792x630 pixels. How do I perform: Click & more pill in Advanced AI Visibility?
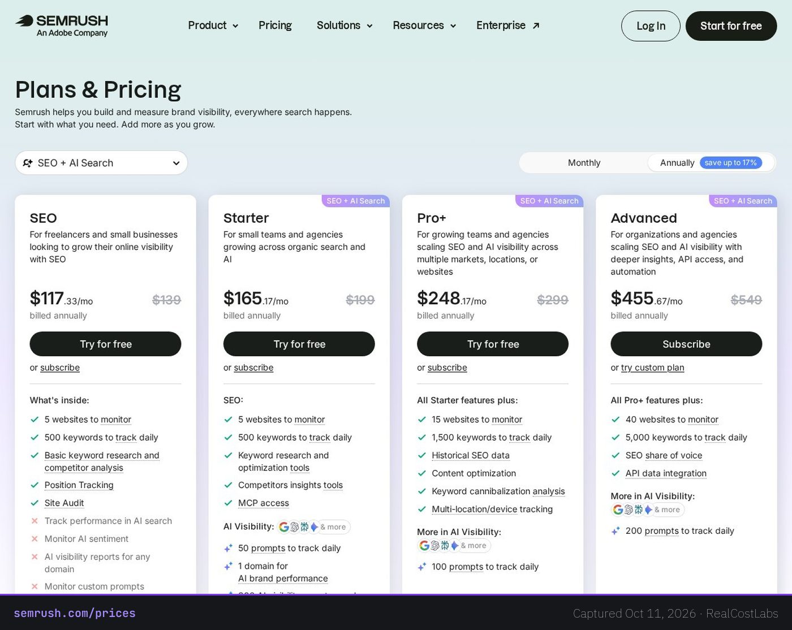[667, 510]
